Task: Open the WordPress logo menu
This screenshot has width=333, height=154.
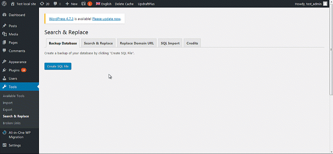Action: point(4,4)
